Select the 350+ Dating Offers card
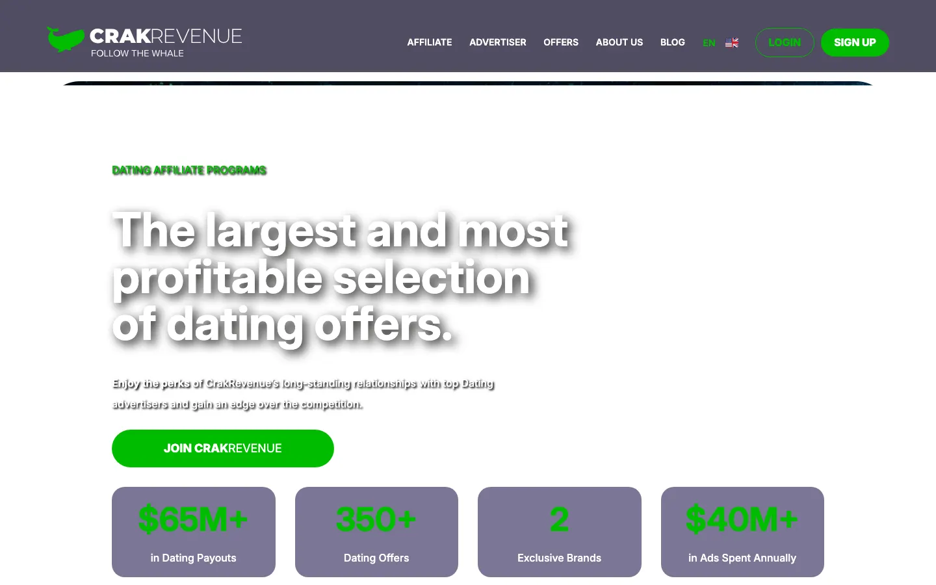This screenshot has height=585, width=936. tap(376, 532)
